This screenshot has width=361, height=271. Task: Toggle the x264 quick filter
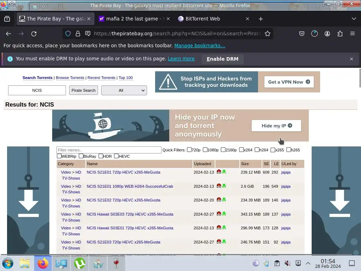[x=241, y=150]
